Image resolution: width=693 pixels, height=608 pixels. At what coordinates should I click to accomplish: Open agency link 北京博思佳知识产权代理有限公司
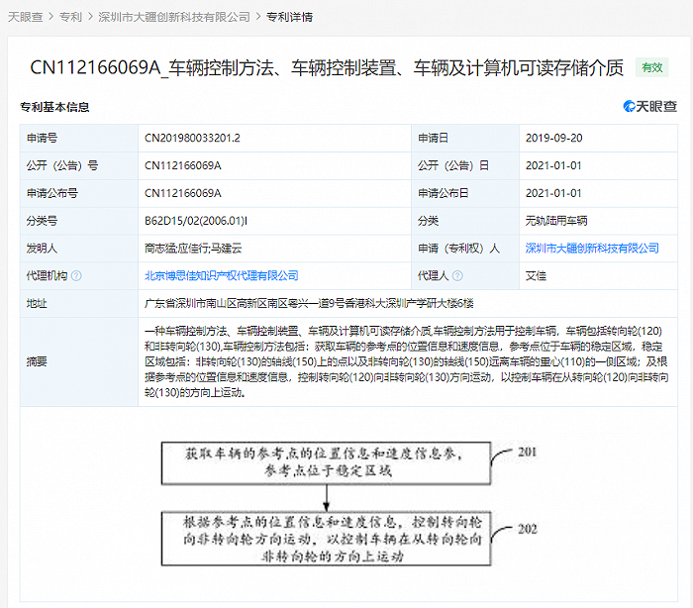222,275
